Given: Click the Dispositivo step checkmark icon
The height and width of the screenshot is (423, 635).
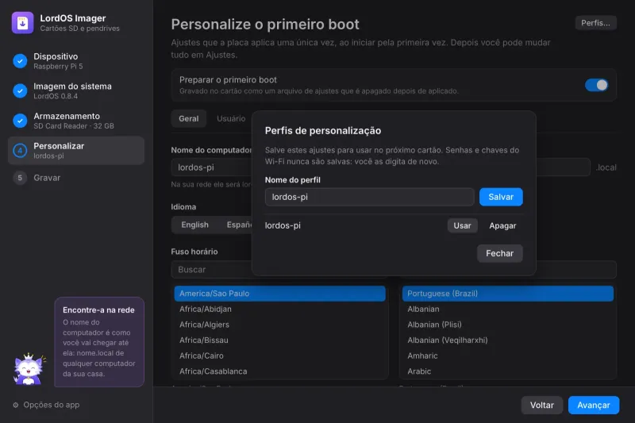Looking at the screenshot, I should pyautogui.click(x=20, y=61).
